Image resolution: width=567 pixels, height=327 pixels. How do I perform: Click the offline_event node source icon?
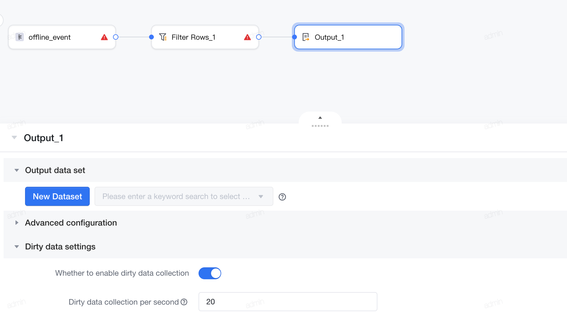coord(20,37)
